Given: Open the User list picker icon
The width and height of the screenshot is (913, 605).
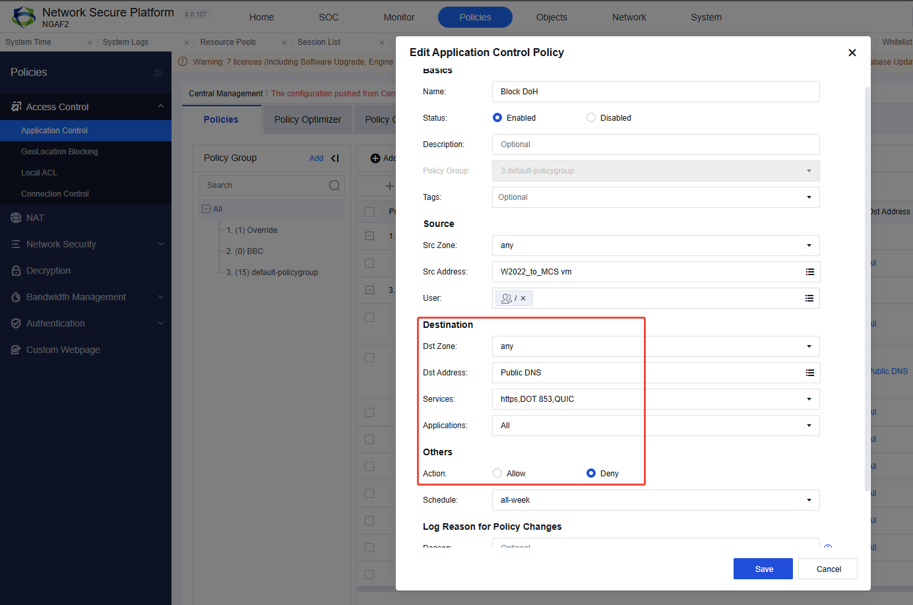Looking at the screenshot, I should click(x=809, y=298).
